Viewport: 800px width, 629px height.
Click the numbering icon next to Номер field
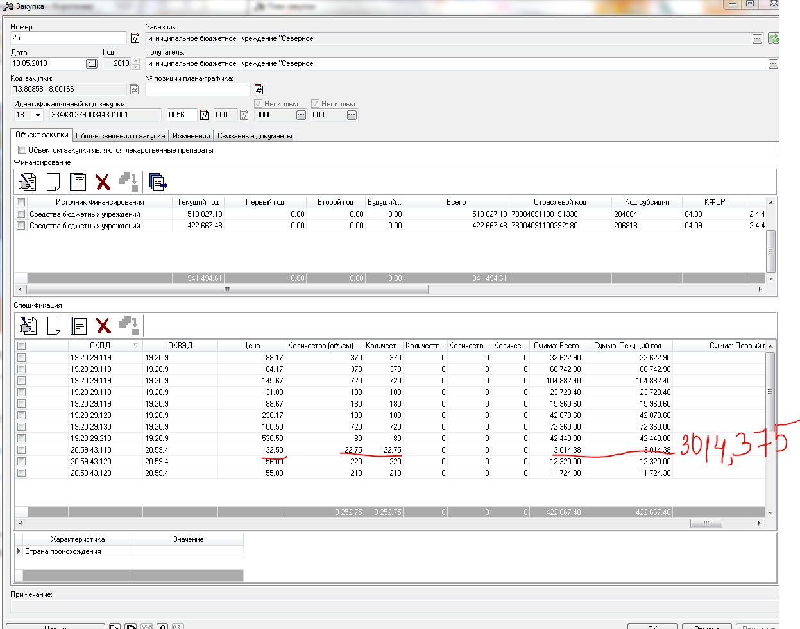click(x=135, y=38)
